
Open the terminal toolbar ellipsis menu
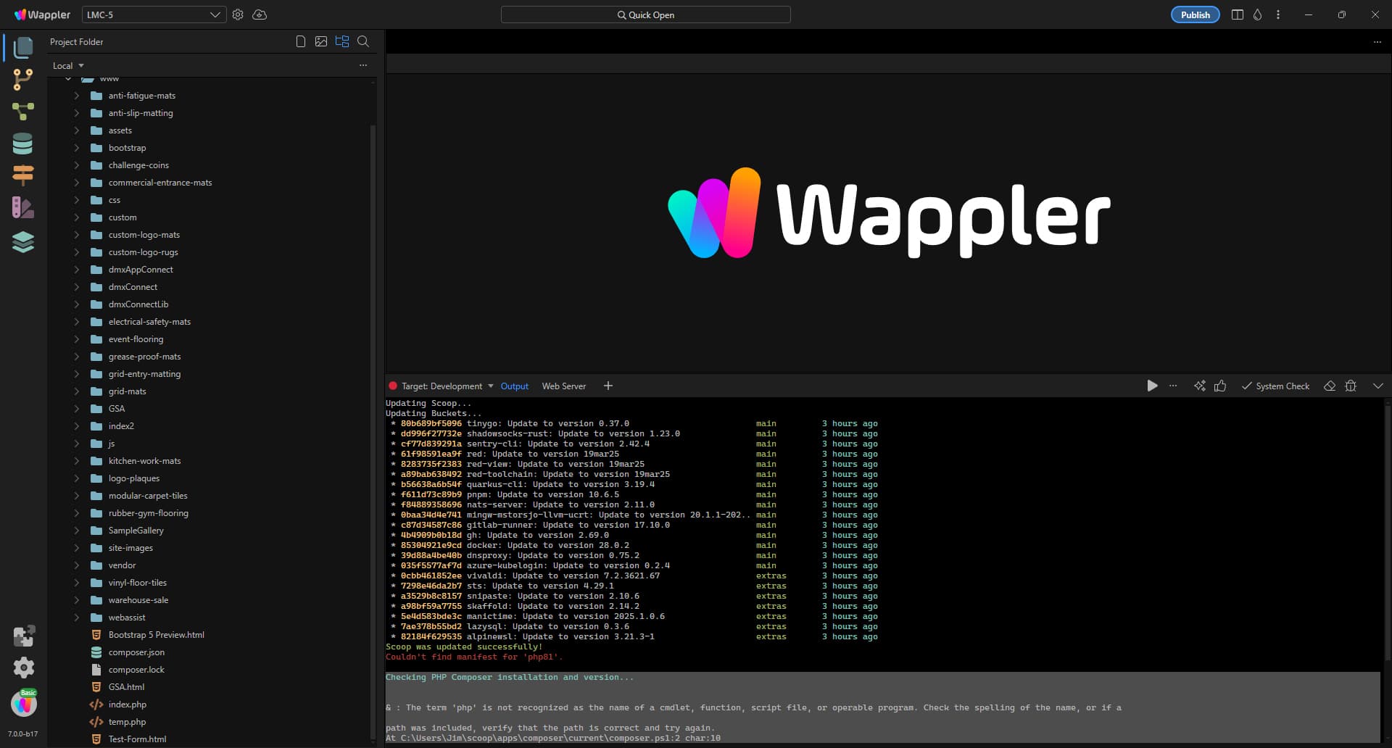(1173, 386)
